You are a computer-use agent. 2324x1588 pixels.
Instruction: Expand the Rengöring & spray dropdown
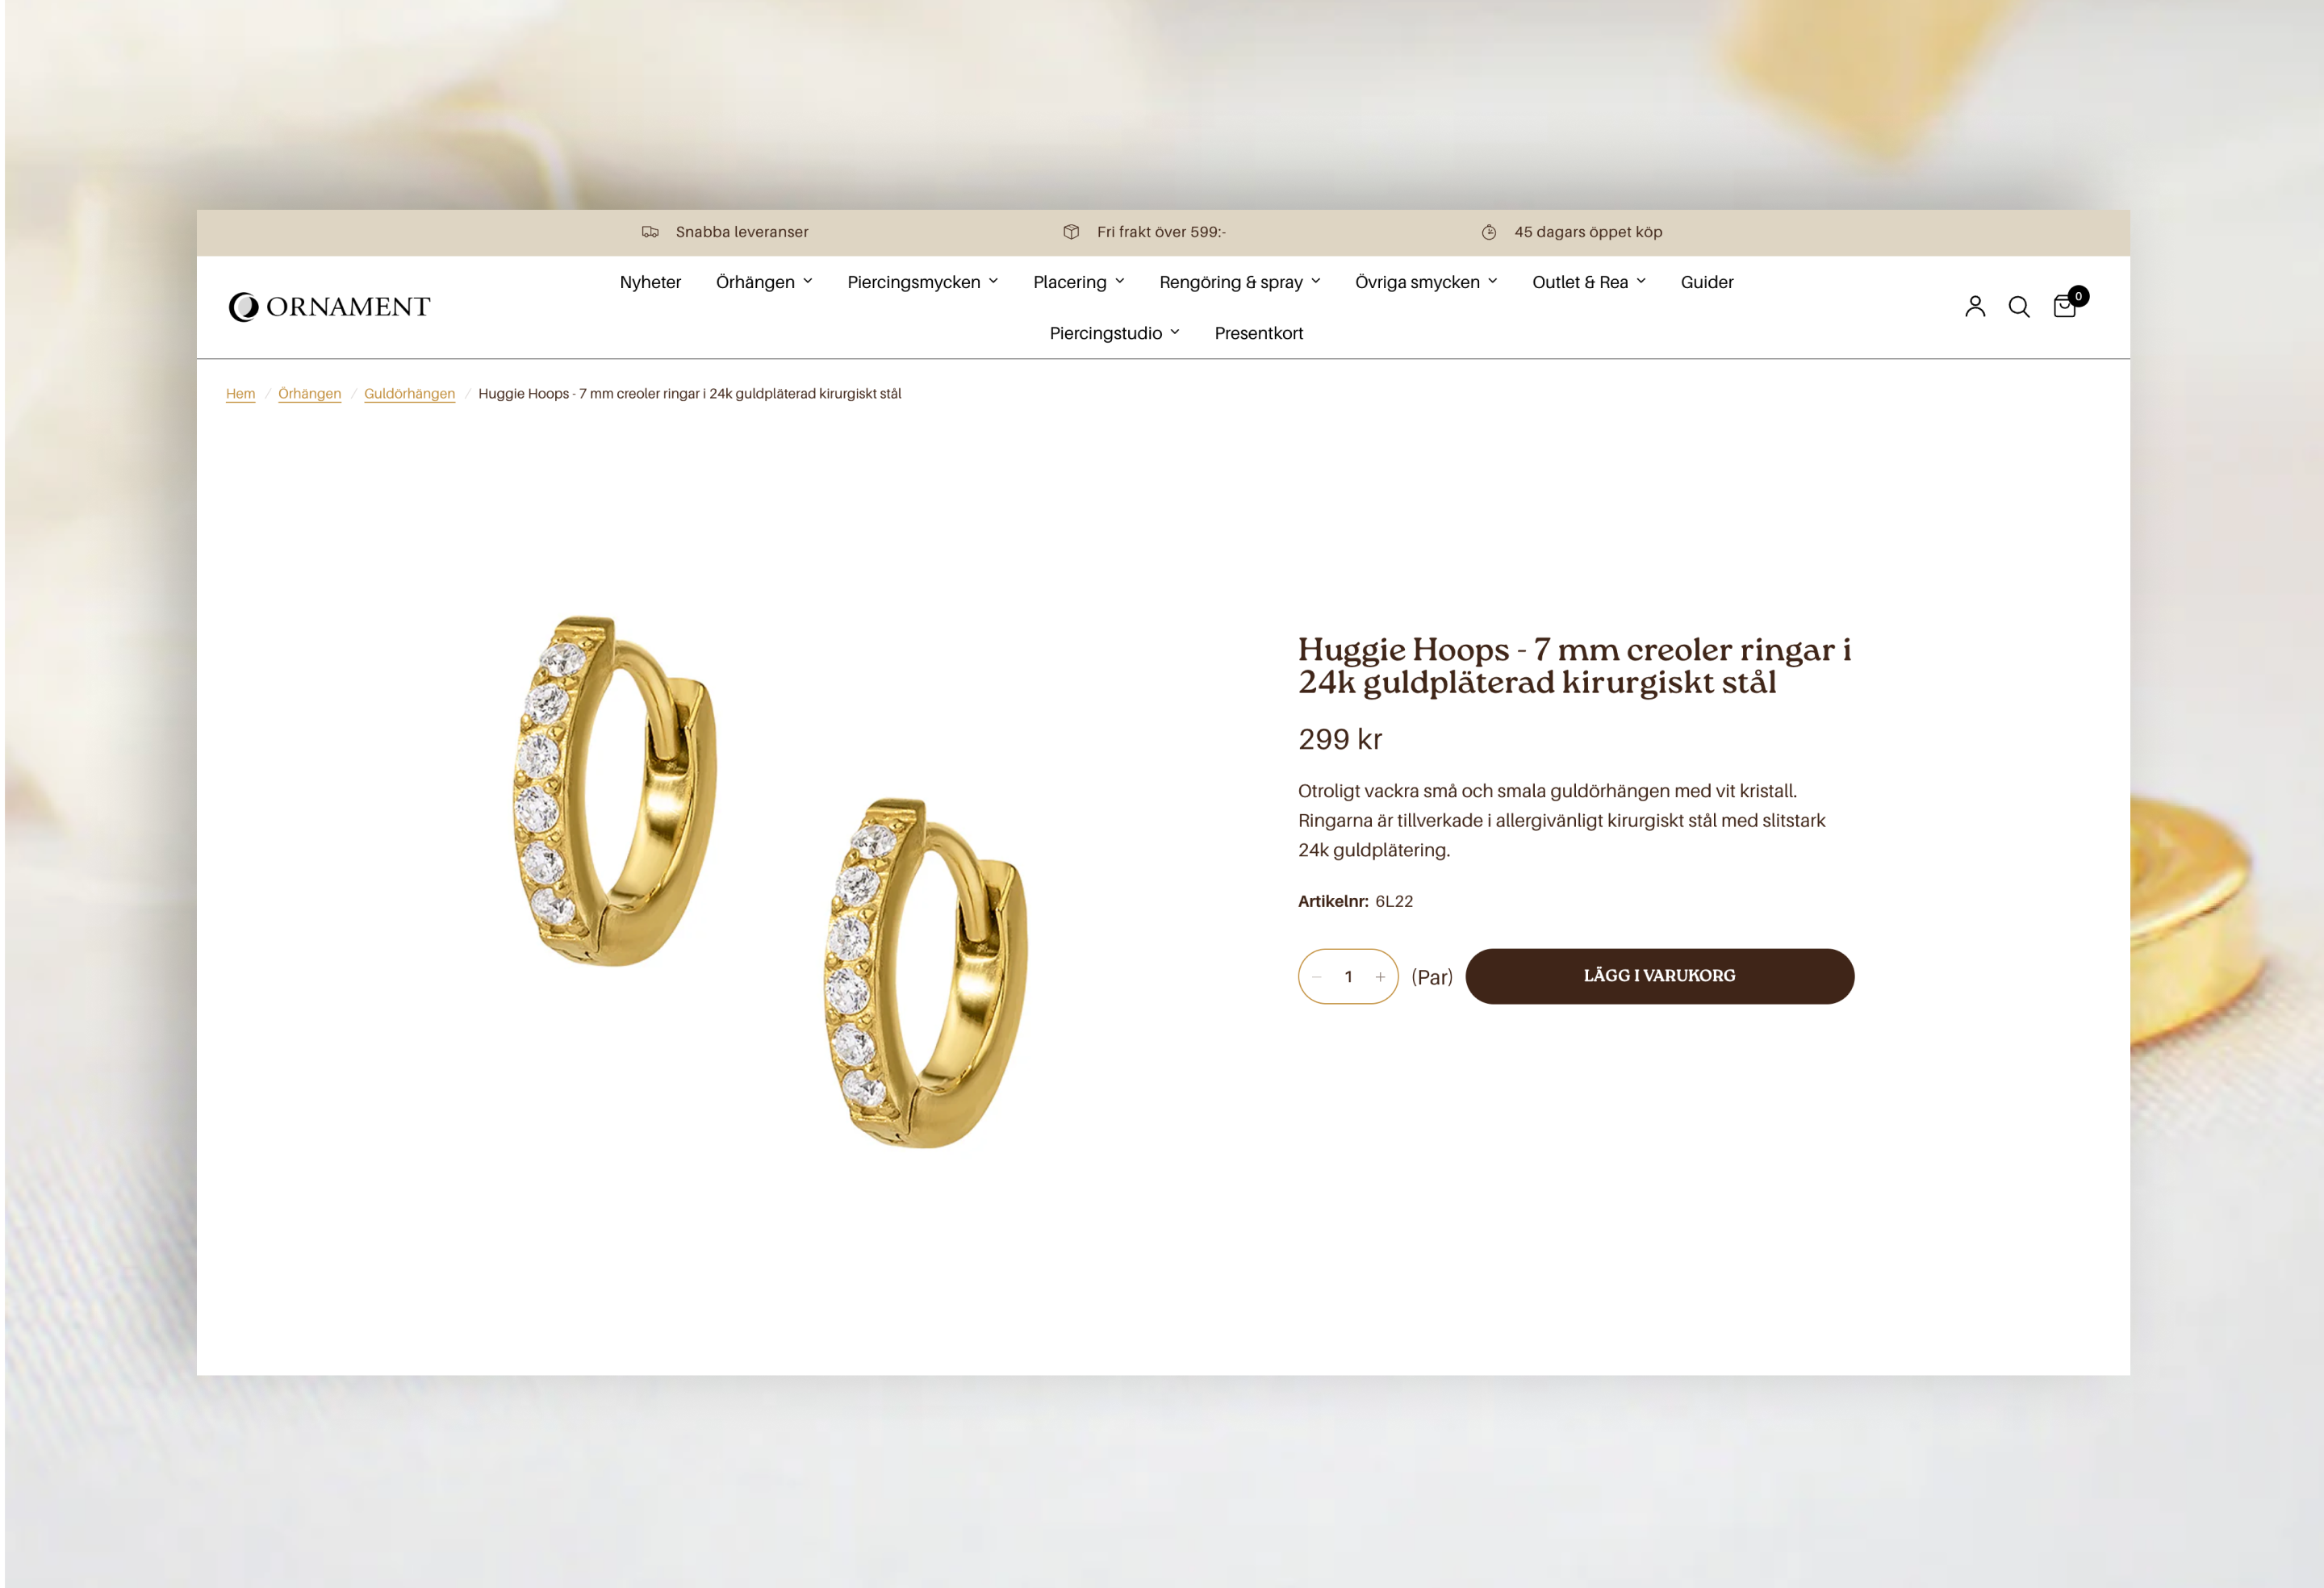click(1240, 282)
